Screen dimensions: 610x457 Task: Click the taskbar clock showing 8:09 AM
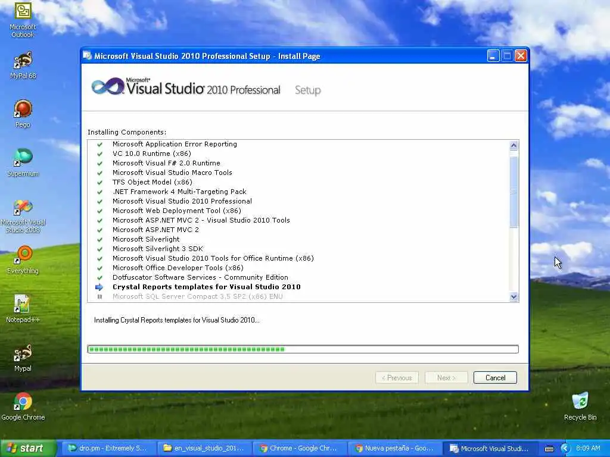pyautogui.click(x=588, y=449)
